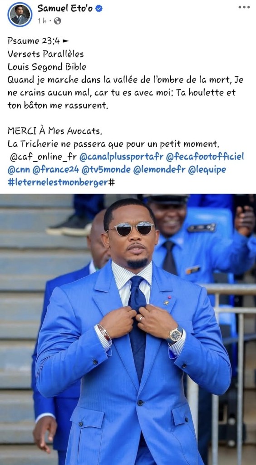The width and height of the screenshot is (256, 465).
Task: Click the blue verified badge
Action: pyautogui.click(x=99, y=9)
